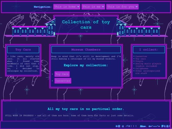Visit the Vinyls link
The image size is (172, 129).
(139, 61)
